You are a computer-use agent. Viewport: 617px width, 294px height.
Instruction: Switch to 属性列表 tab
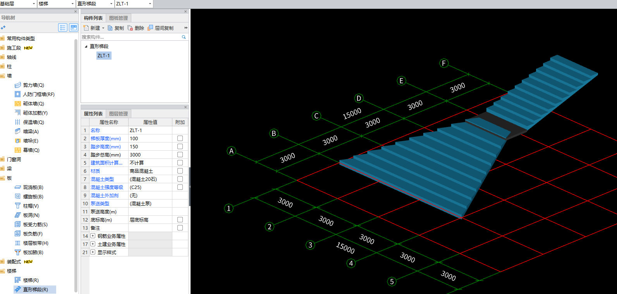(x=93, y=113)
